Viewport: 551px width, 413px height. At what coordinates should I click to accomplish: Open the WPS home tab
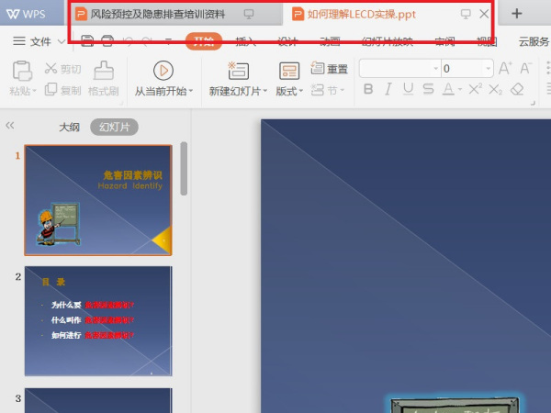27,14
